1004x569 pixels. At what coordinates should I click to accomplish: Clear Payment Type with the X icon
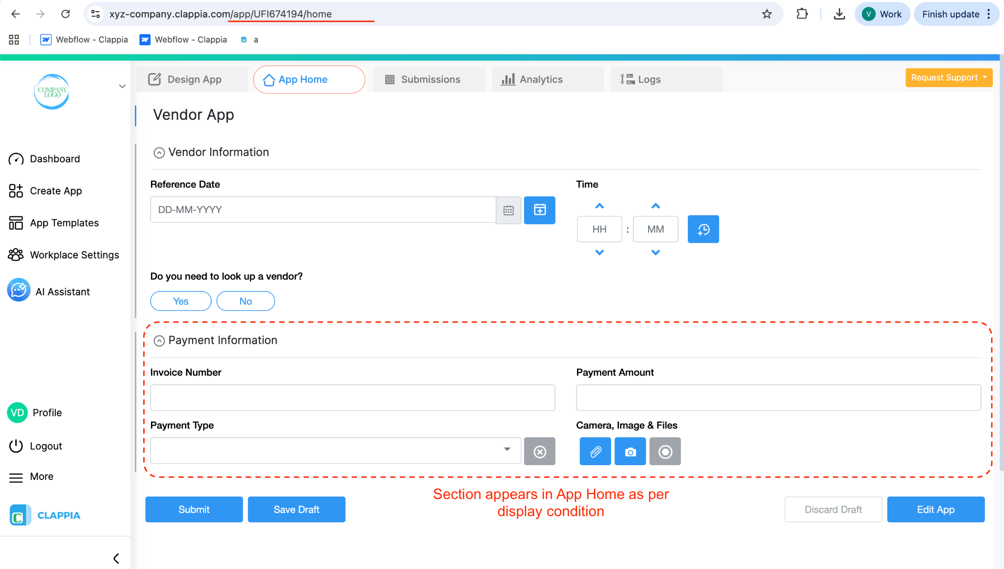point(539,451)
